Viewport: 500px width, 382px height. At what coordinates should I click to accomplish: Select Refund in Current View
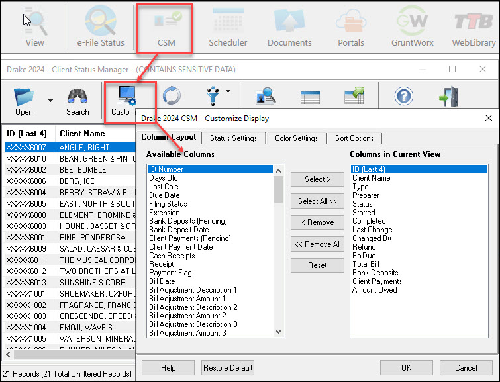(419, 247)
